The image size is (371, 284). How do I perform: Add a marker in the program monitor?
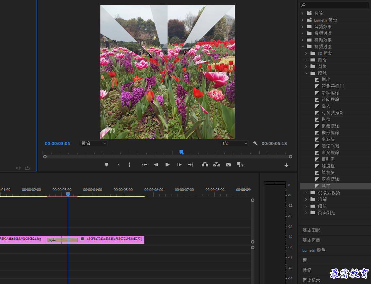pos(106,165)
